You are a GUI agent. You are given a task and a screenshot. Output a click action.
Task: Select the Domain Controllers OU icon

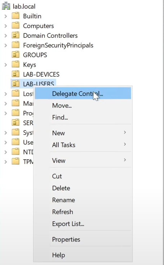click(x=15, y=35)
